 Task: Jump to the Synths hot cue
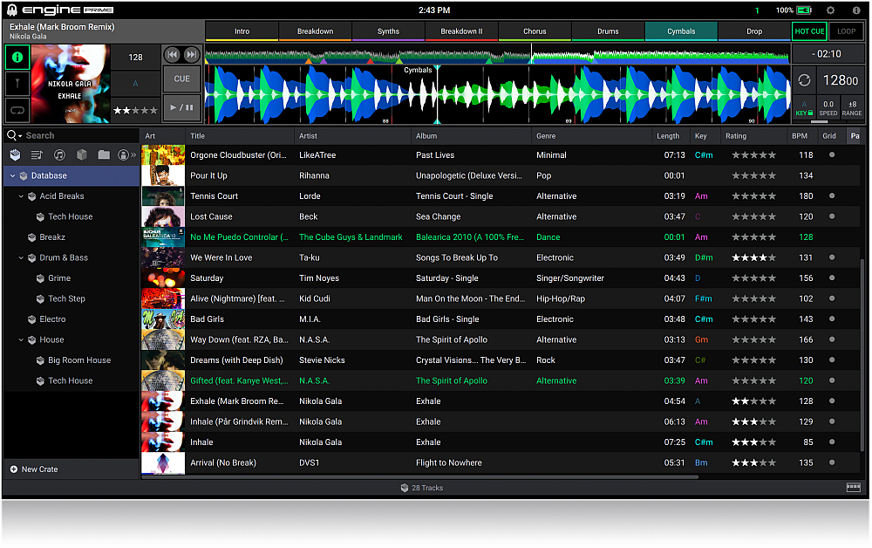pyautogui.click(x=388, y=31)
